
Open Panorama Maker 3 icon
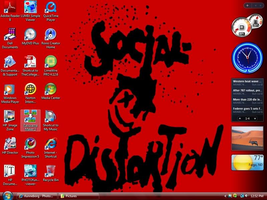click(x=30, y=120)
